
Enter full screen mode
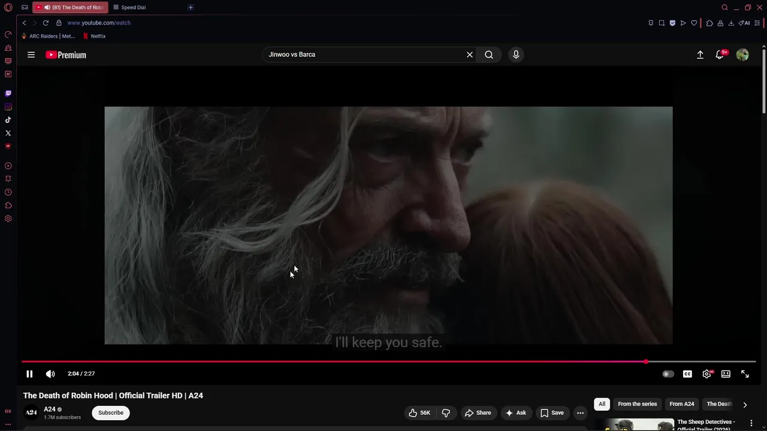click(x=745, y=374)
